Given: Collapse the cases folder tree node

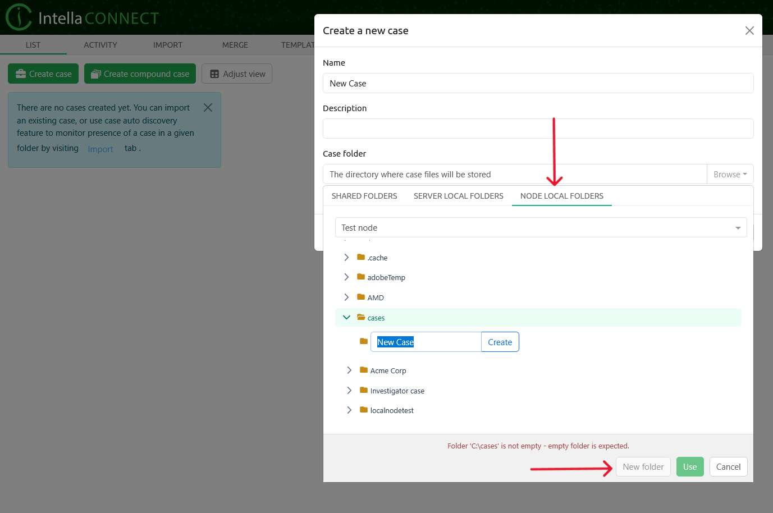Looking at the screenshot, I should [346, 317].
